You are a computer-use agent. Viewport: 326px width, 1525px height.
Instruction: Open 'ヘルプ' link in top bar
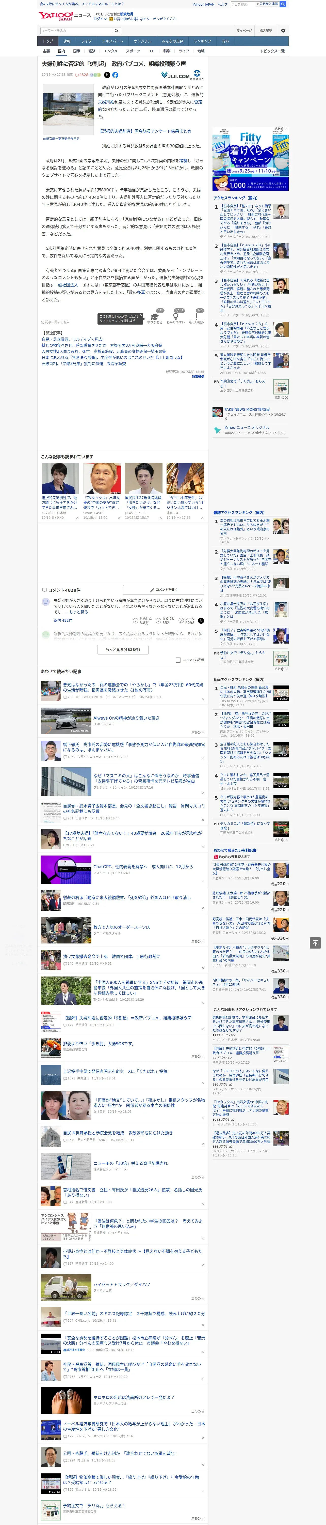pos(222,4)
